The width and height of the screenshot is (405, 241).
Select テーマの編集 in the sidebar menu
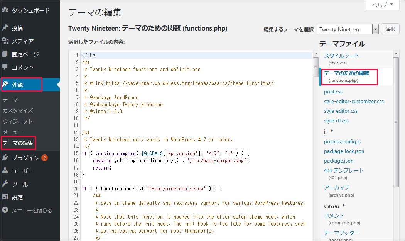pos(18,143)
